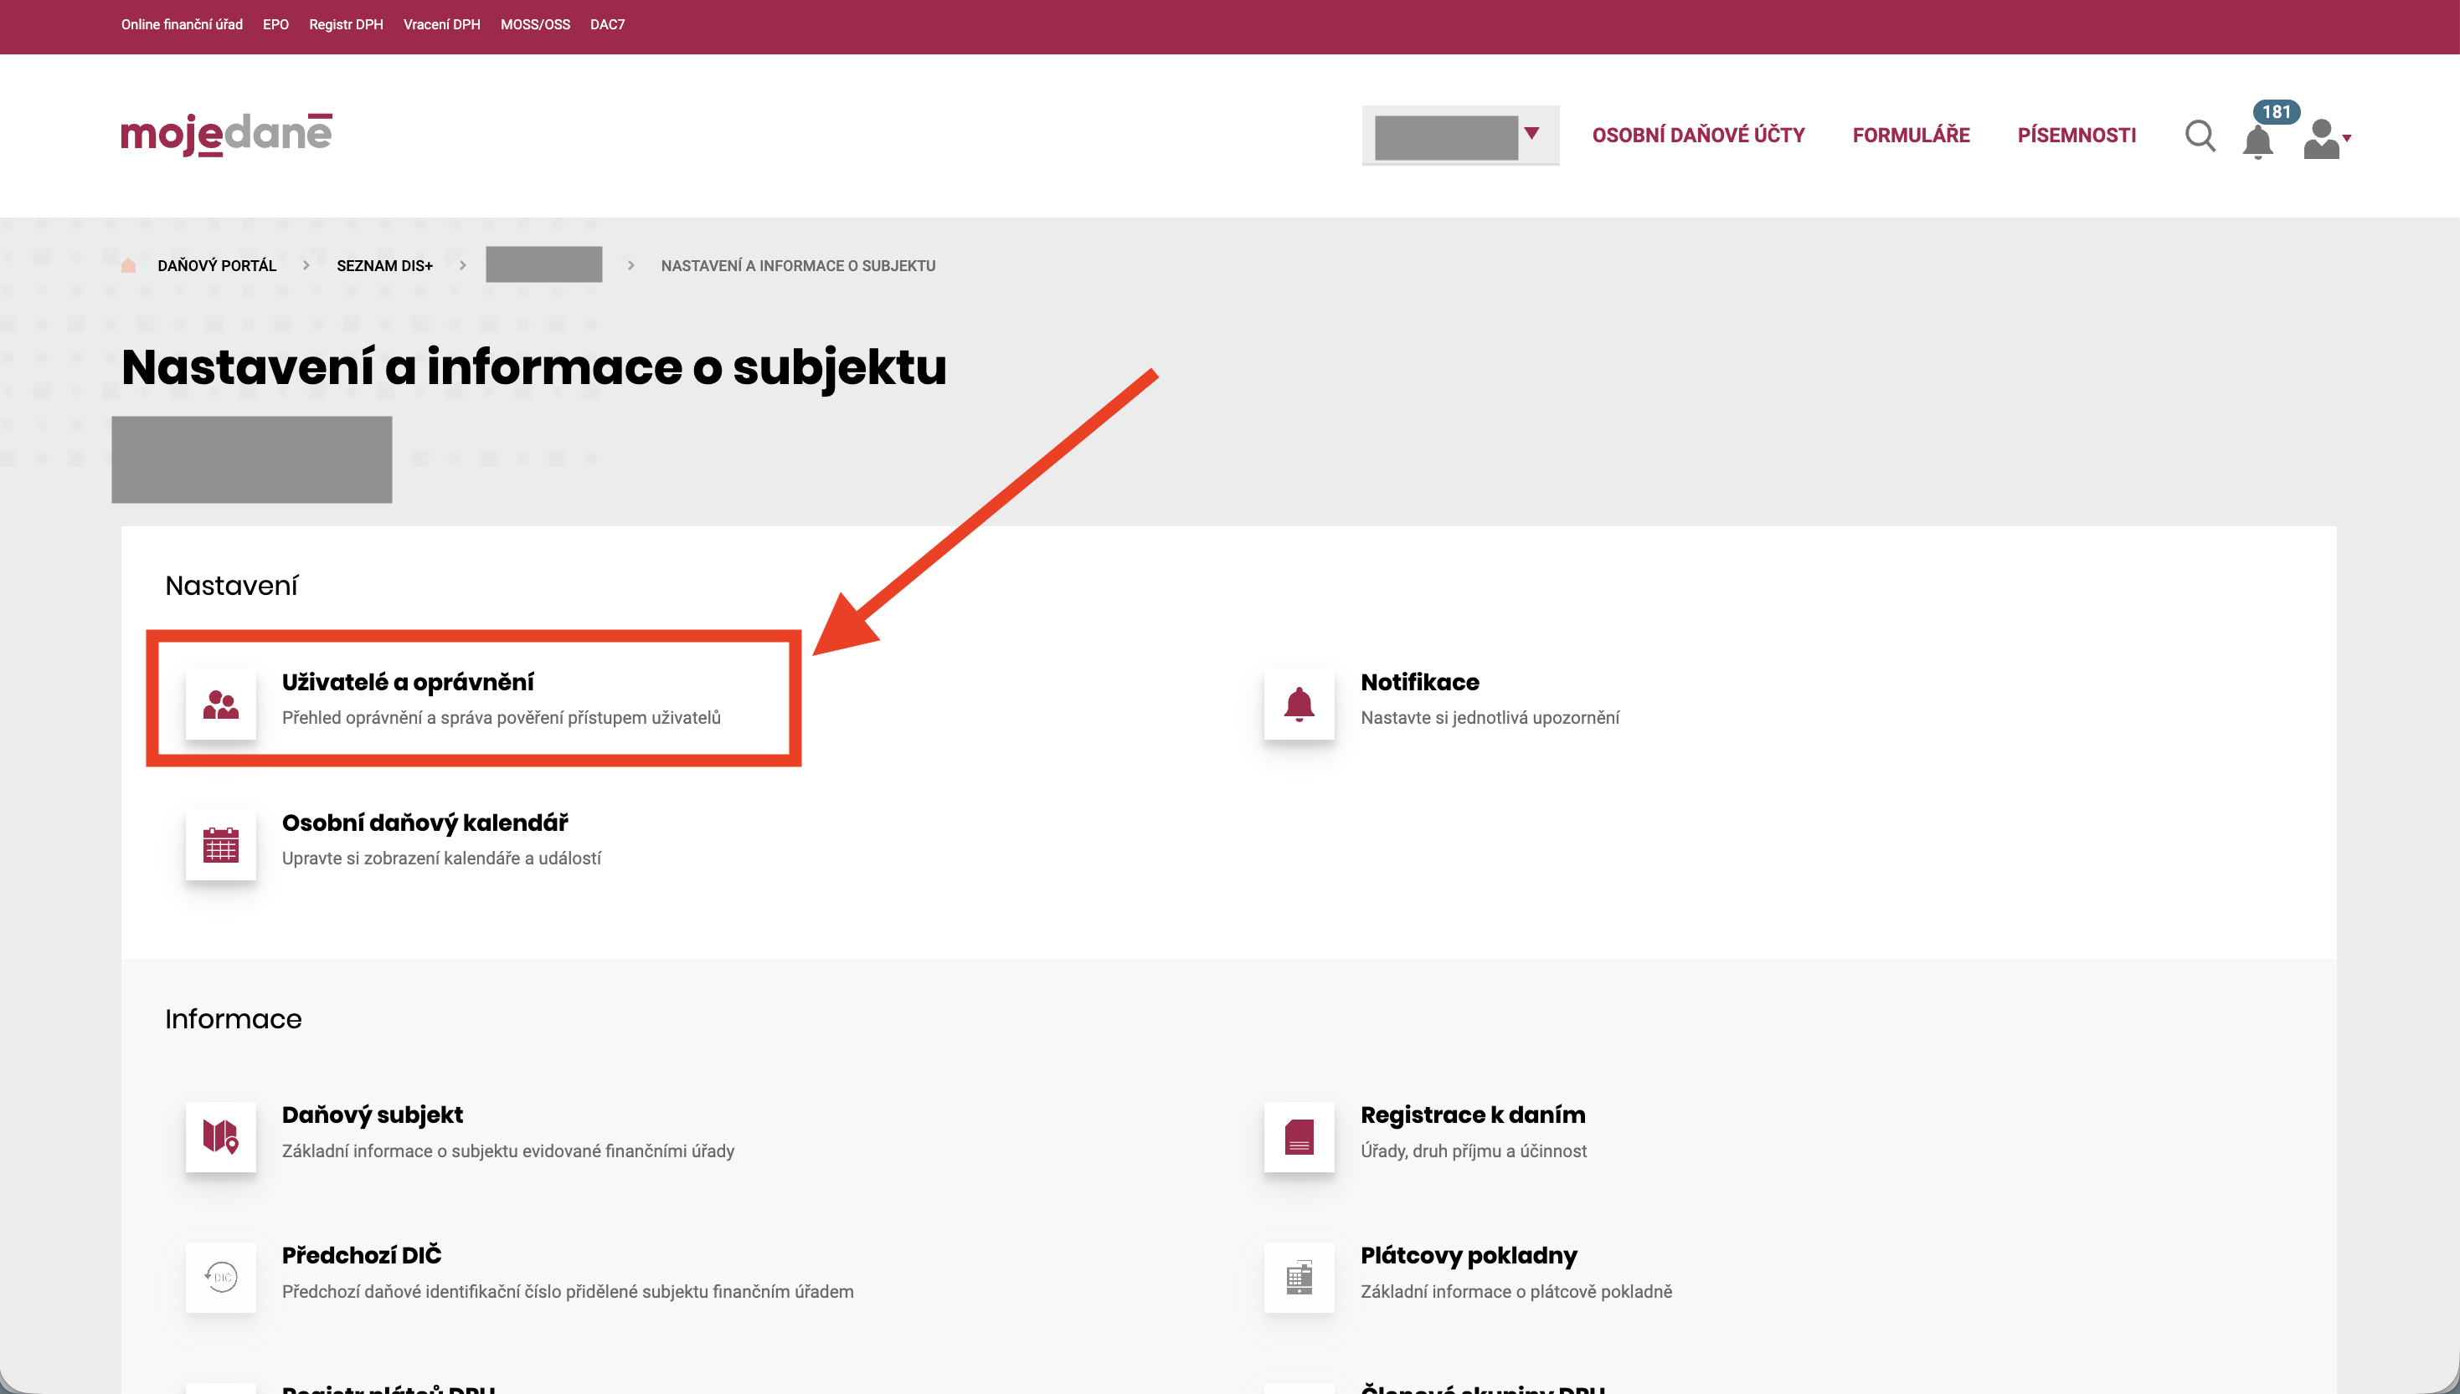Open the Osobní daňové účty menu

pos(1697,136)
